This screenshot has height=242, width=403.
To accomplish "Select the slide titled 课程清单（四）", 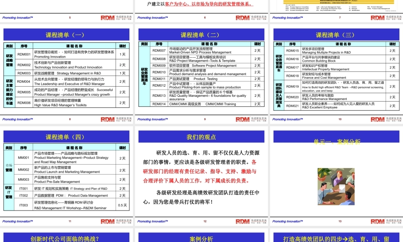I will 66,176.
